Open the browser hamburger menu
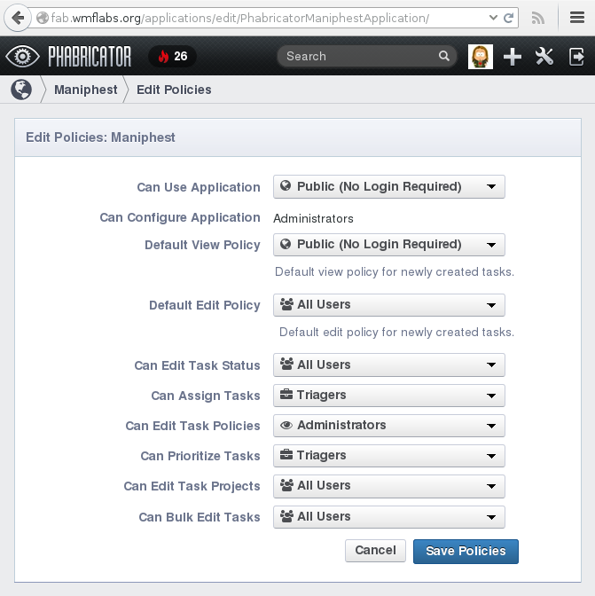The width and height of the screenshot is (595, 596). click(576, 18)
